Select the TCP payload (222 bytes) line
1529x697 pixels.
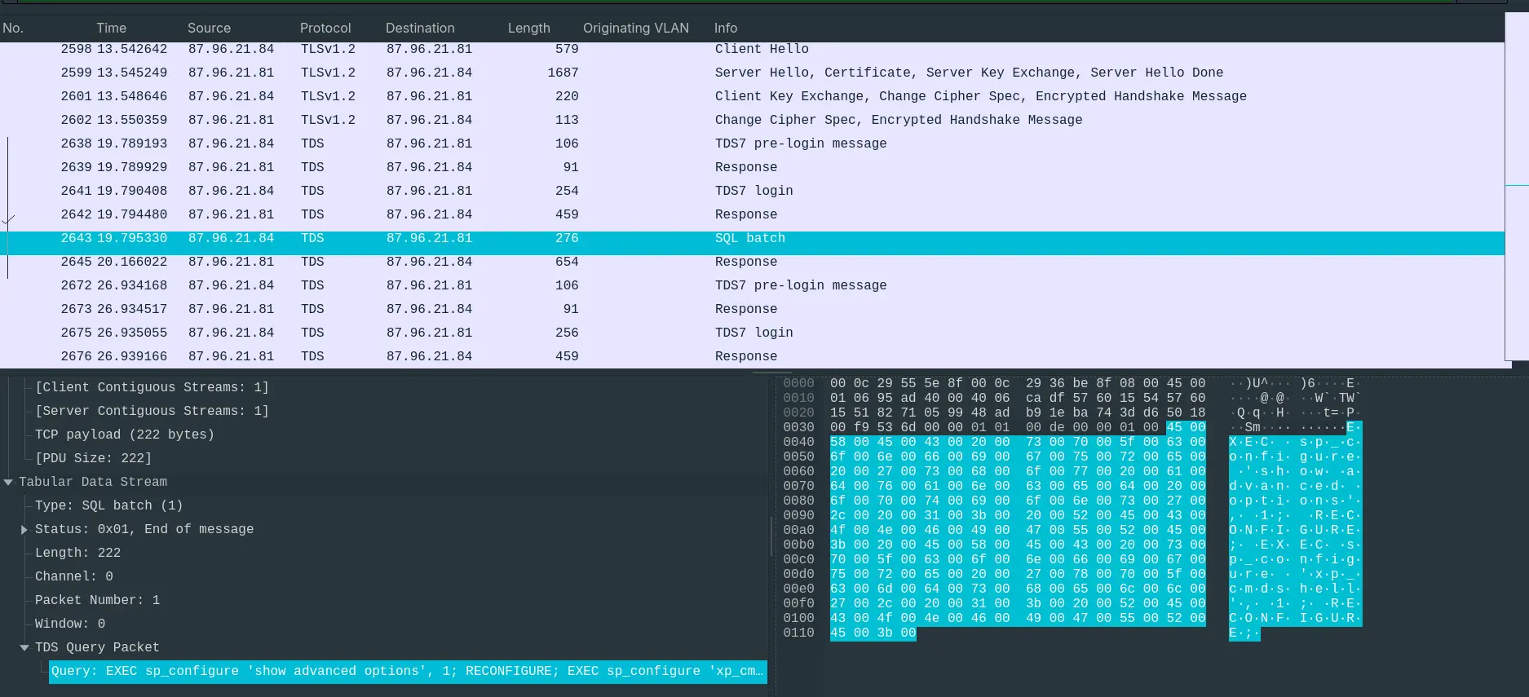tap(124, 435)
